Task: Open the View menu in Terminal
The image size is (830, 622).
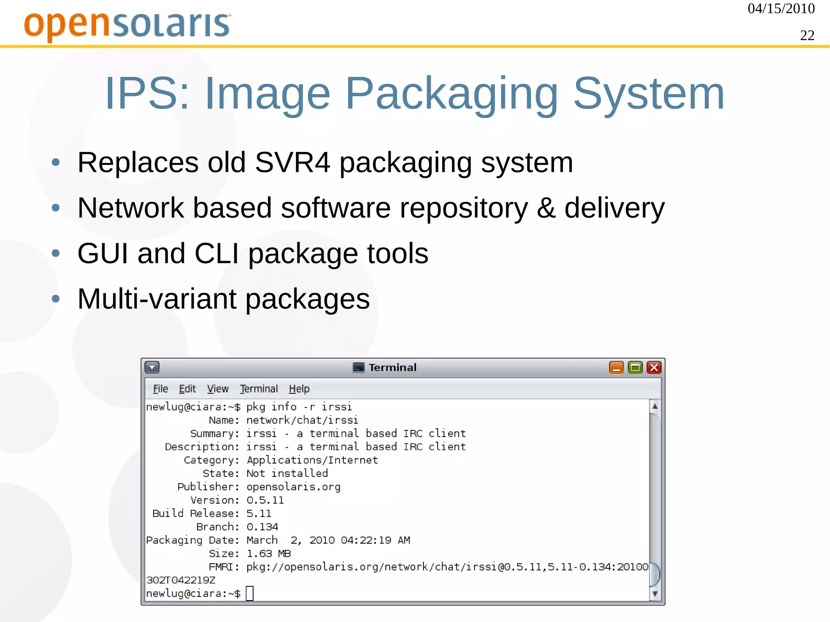Action: tap(218, 389)
